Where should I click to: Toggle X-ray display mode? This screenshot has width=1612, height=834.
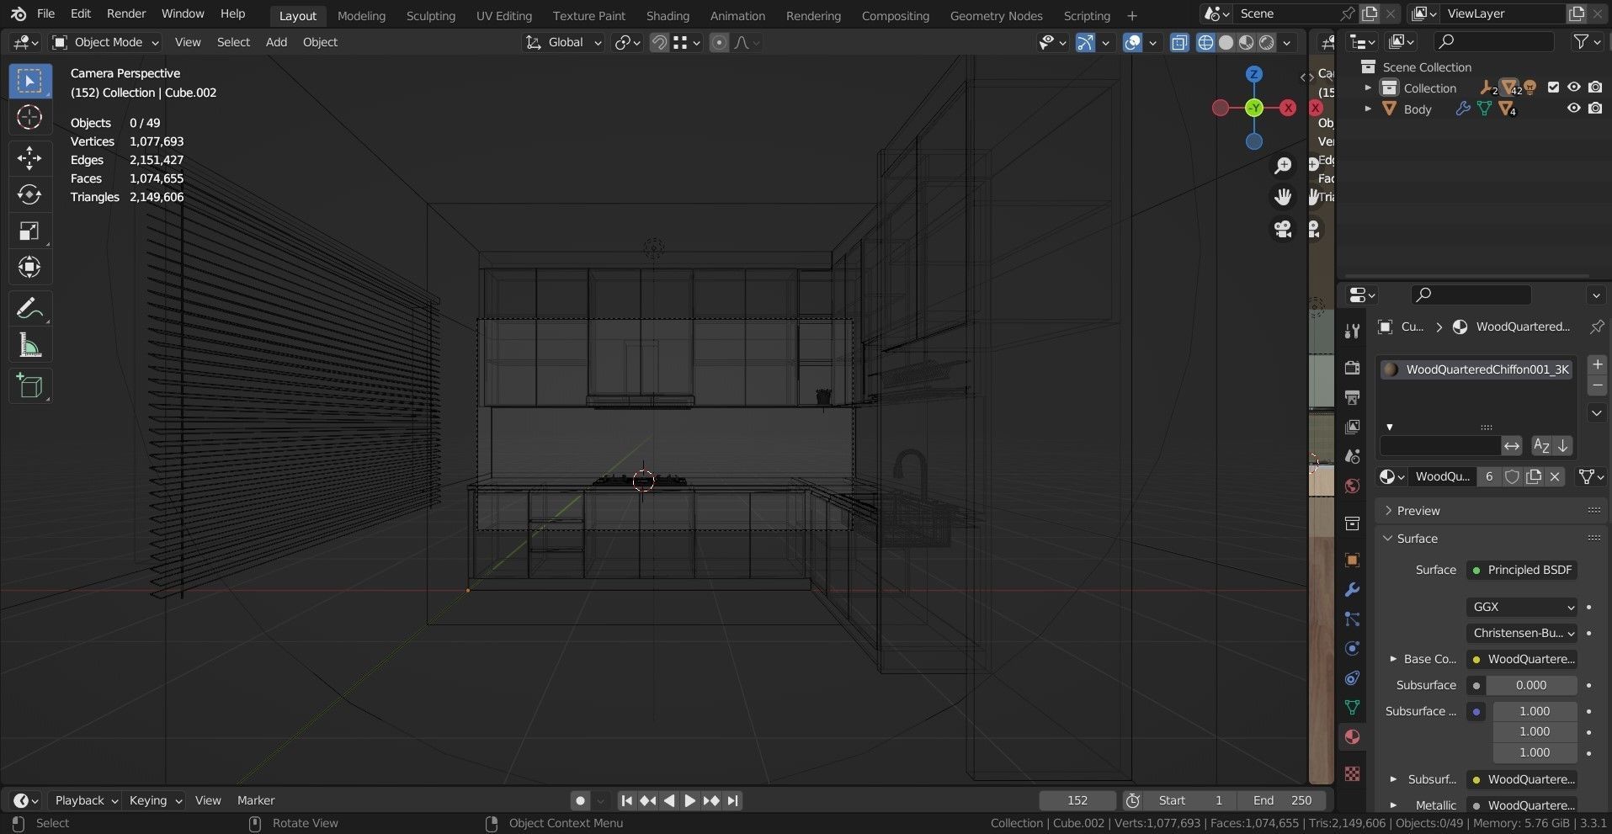tap(1179, 42)
